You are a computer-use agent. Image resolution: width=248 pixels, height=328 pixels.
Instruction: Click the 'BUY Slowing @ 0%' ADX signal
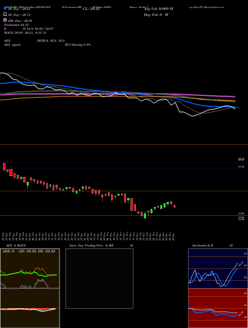pos(78,45)
